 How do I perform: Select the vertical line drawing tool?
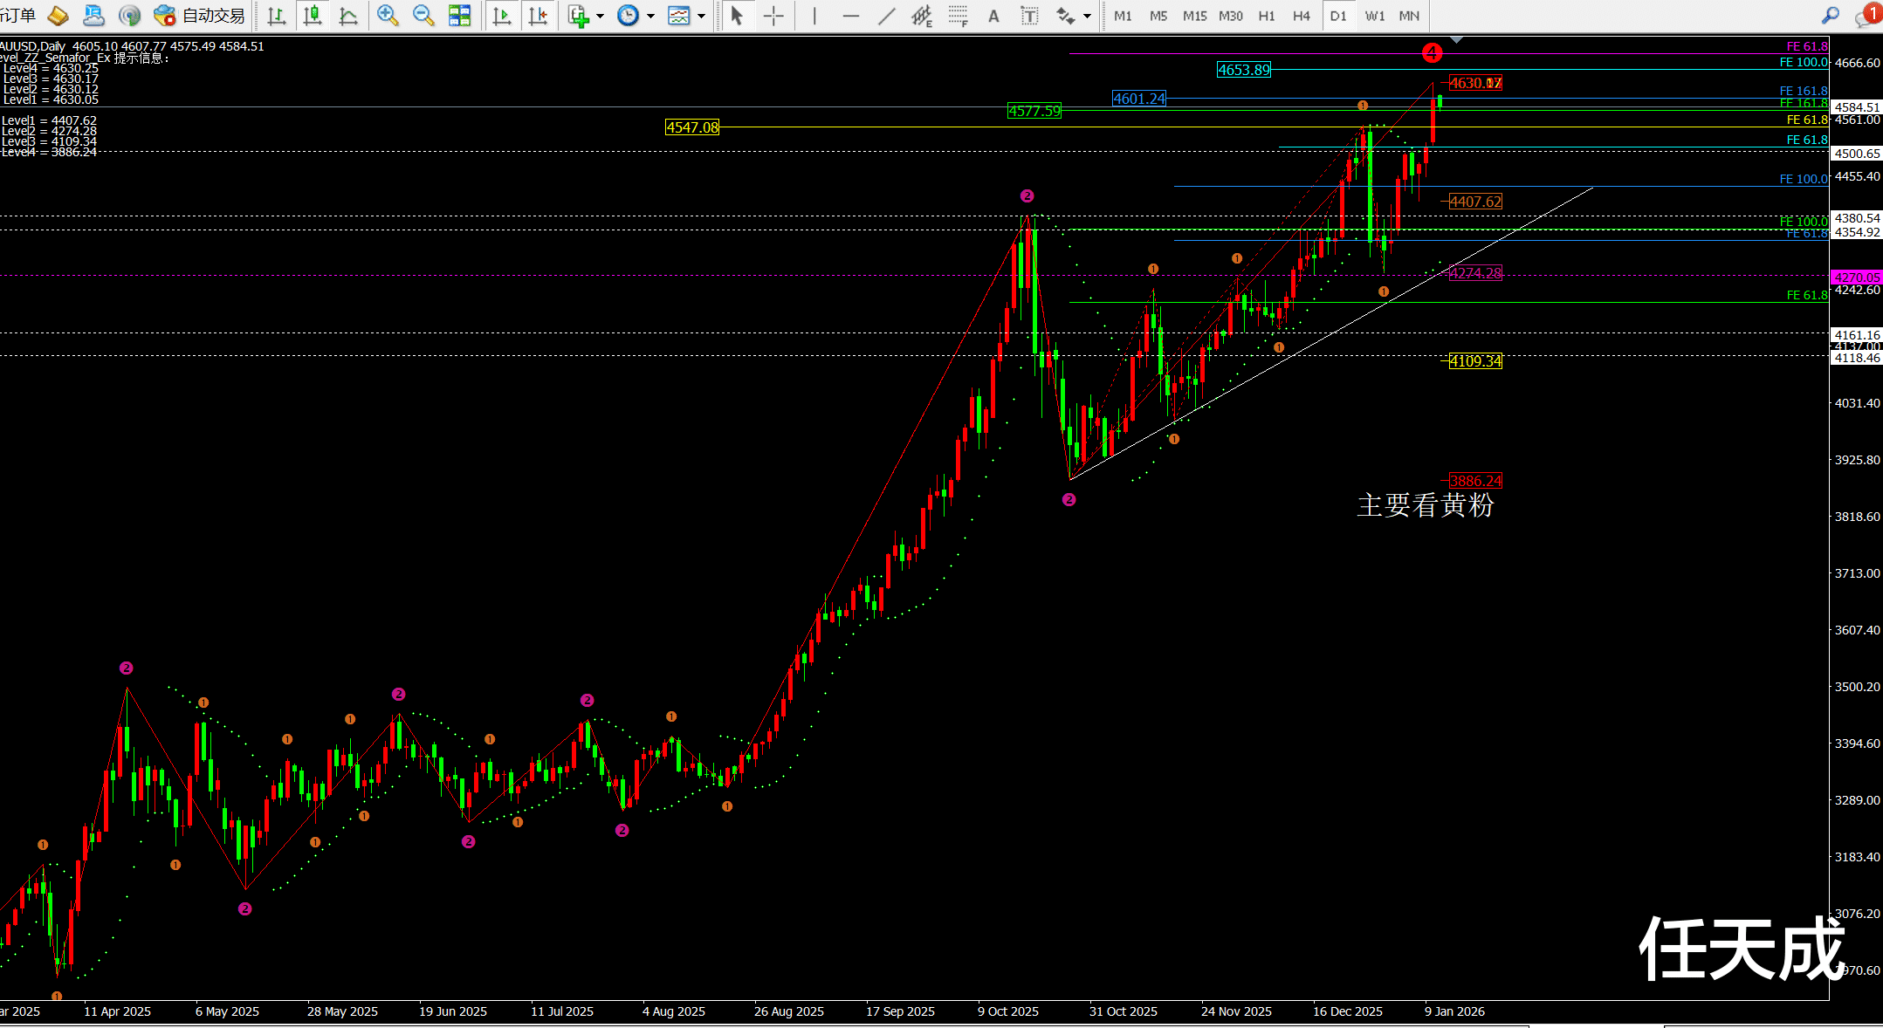(814, 16)
